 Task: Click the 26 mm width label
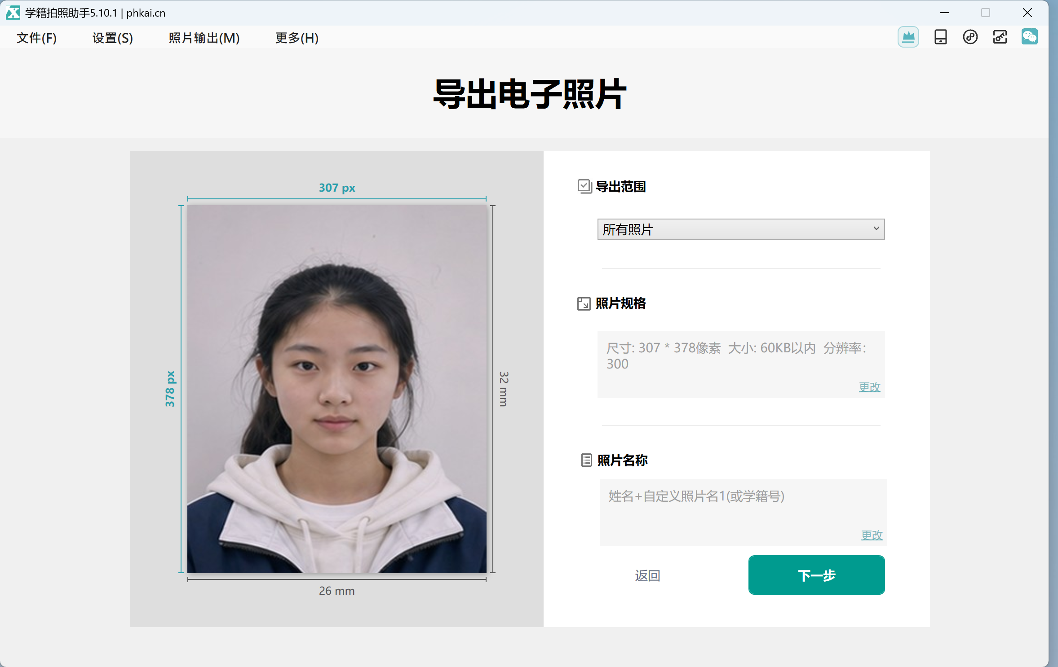[337, 591]
